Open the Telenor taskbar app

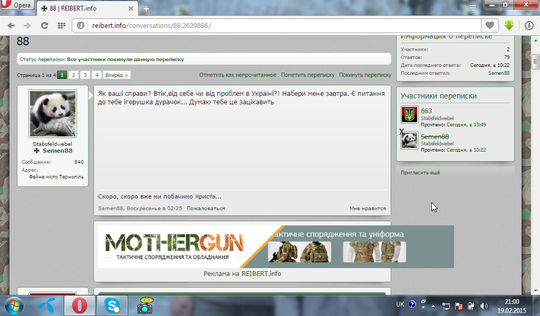(x=47, y=305)
